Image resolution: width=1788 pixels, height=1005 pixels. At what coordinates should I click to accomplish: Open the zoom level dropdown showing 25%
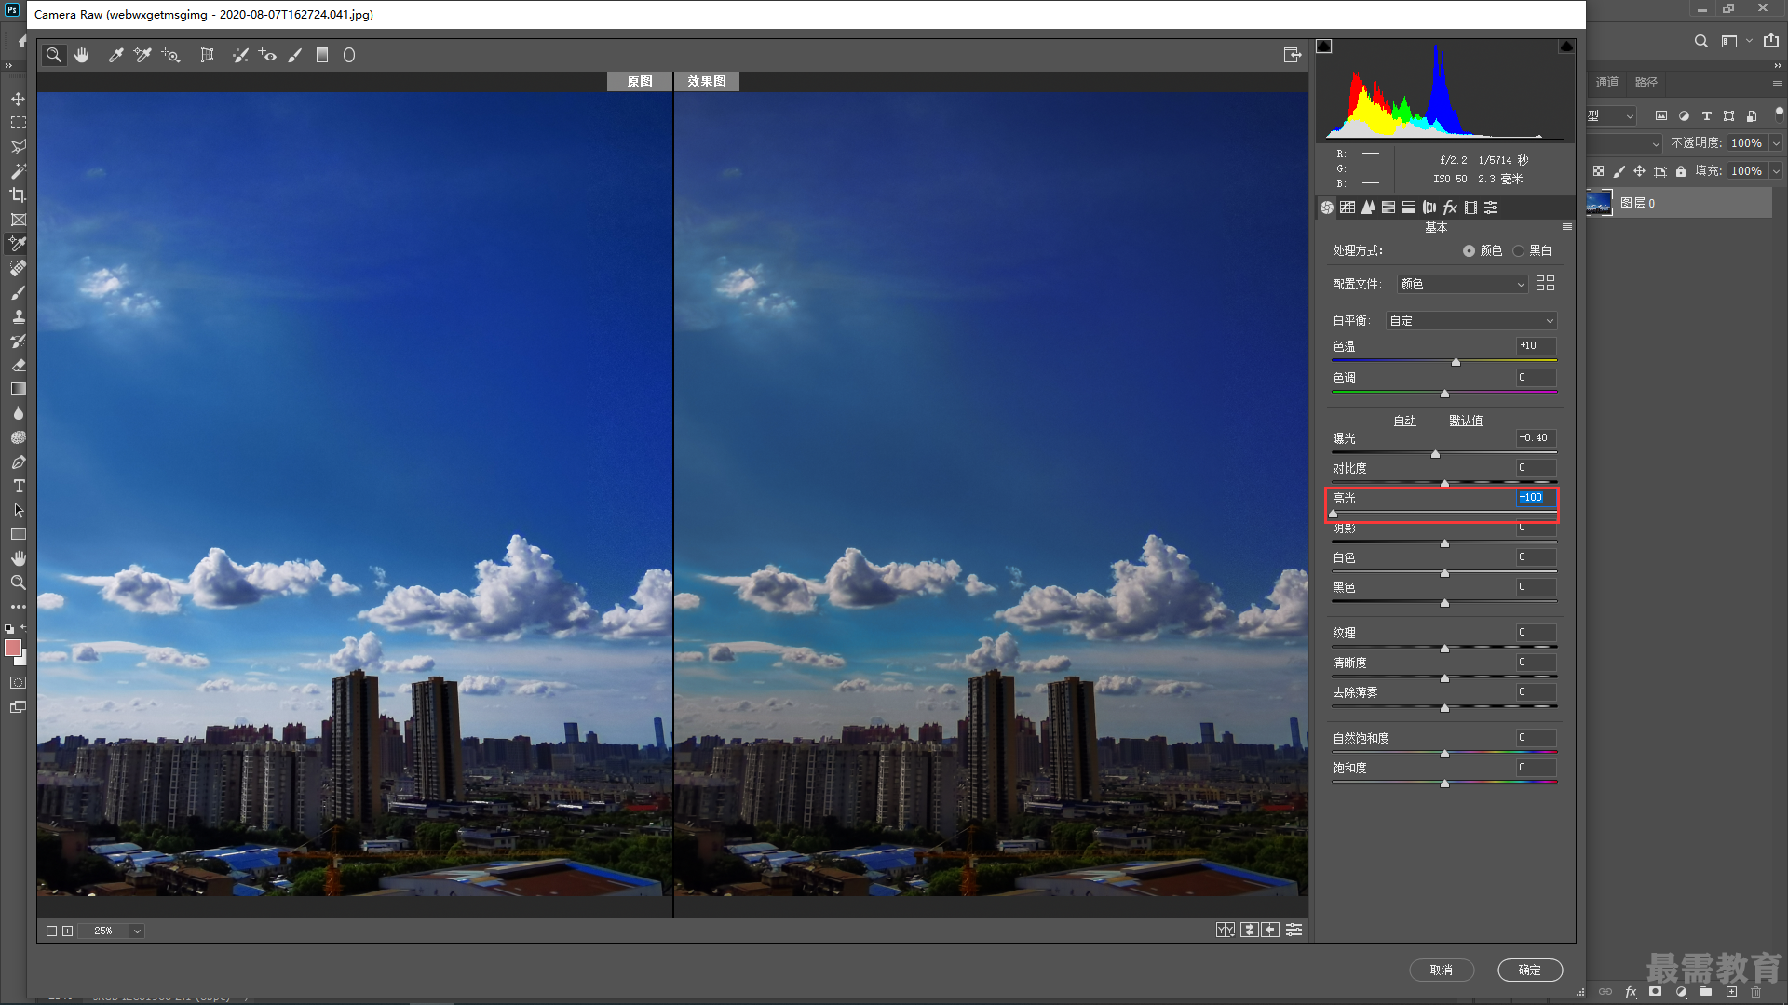[137, 931]
